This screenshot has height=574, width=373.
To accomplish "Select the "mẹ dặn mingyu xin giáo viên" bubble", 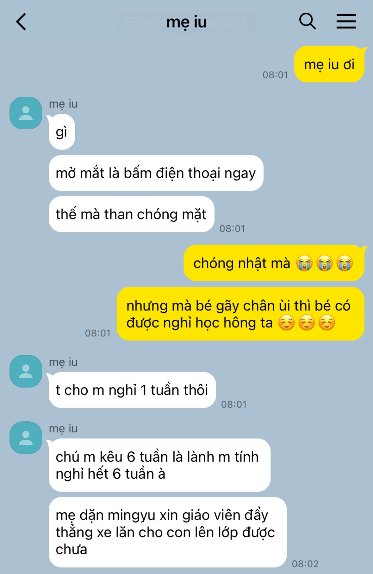I will pos(167,532).
